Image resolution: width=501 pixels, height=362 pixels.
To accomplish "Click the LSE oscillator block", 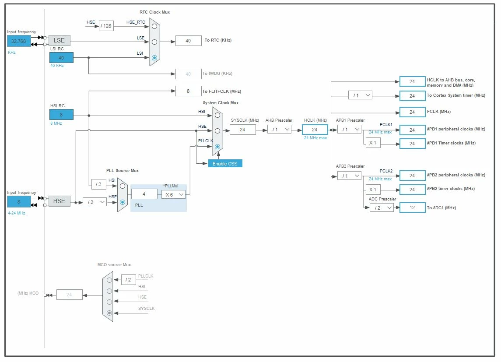I will click(x=59, y=40).
